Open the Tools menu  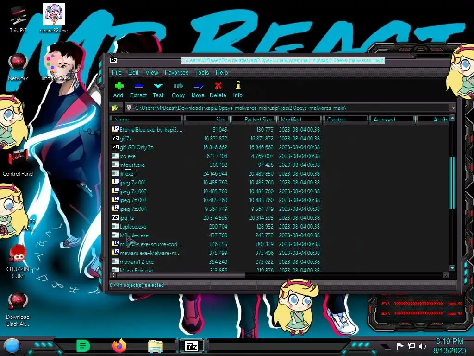click(x=202, y=73)
